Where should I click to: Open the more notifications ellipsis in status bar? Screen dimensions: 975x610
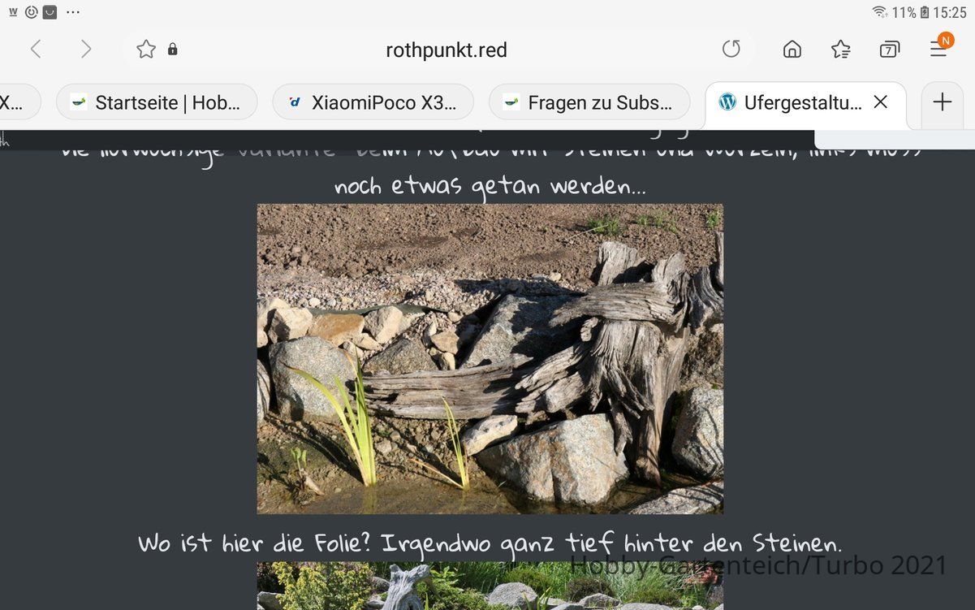73,12
